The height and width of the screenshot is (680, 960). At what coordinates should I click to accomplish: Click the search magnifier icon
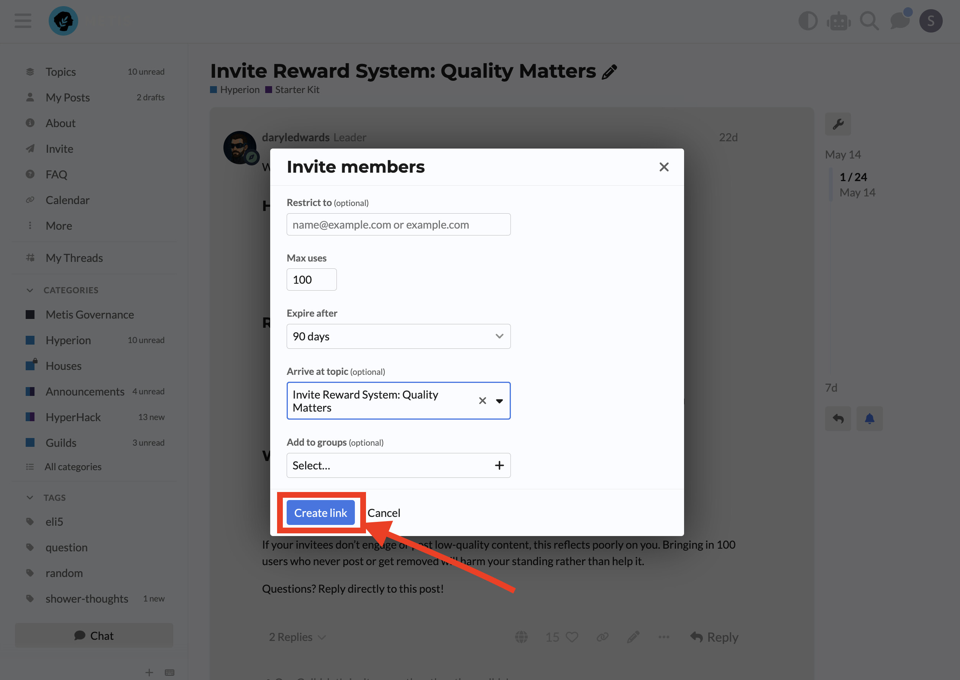(x=869, y=21)
